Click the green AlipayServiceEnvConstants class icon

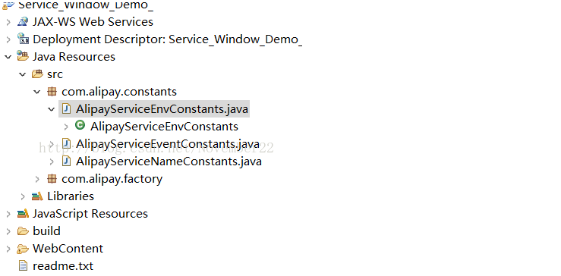pos(80,125)
